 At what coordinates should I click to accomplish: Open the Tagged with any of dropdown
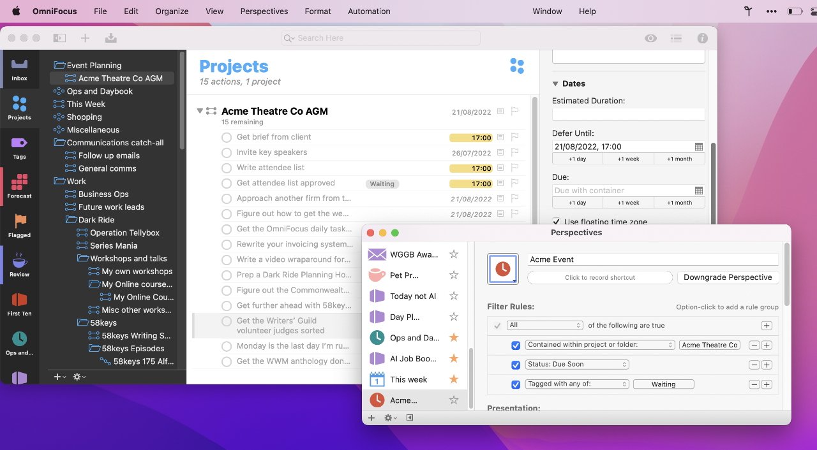(x=577, y=384)
